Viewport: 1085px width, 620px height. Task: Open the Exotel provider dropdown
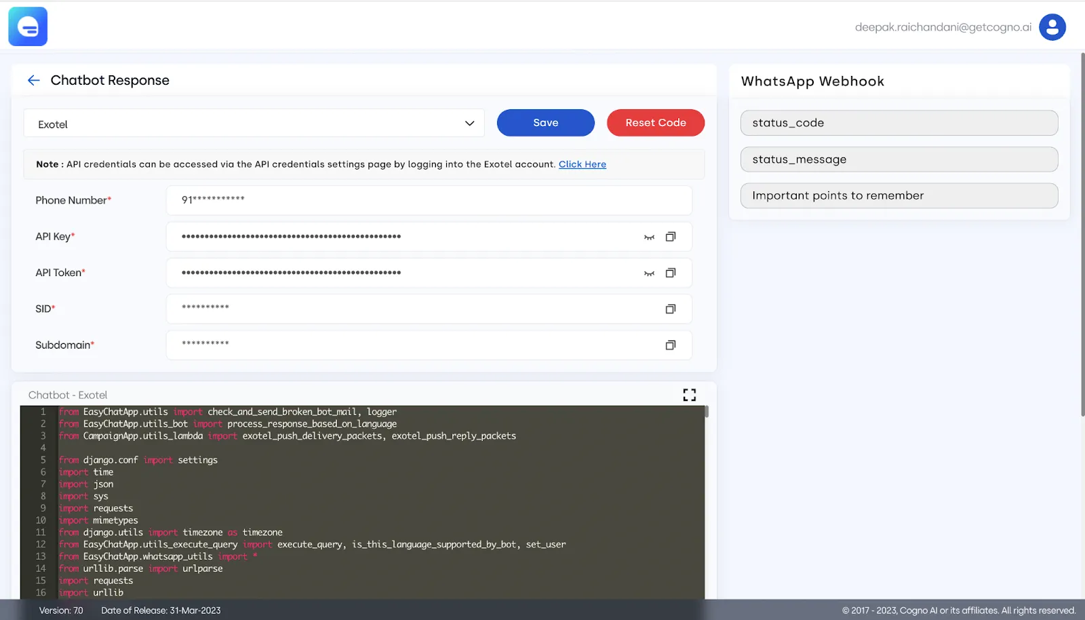point(254,123)
